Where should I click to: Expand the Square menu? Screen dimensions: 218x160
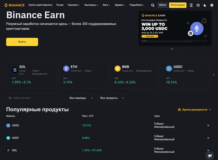coord(120,5)
